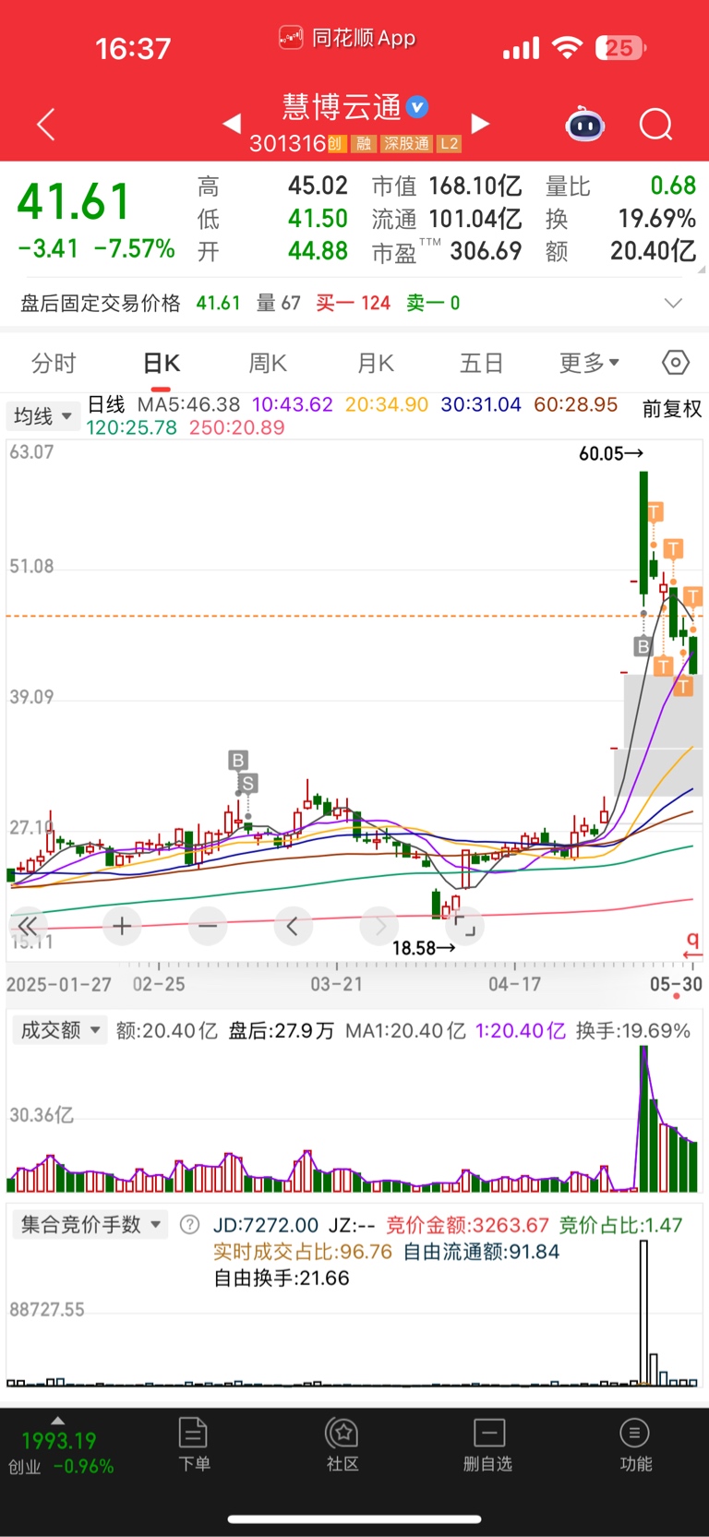Screen dimensions: 709x1537
Task: Toggle 前复权 adjustment mode
Action: [x=672, y=409]
